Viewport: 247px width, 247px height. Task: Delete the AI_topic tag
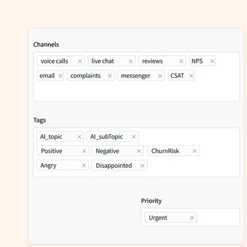tap(80, 137)
